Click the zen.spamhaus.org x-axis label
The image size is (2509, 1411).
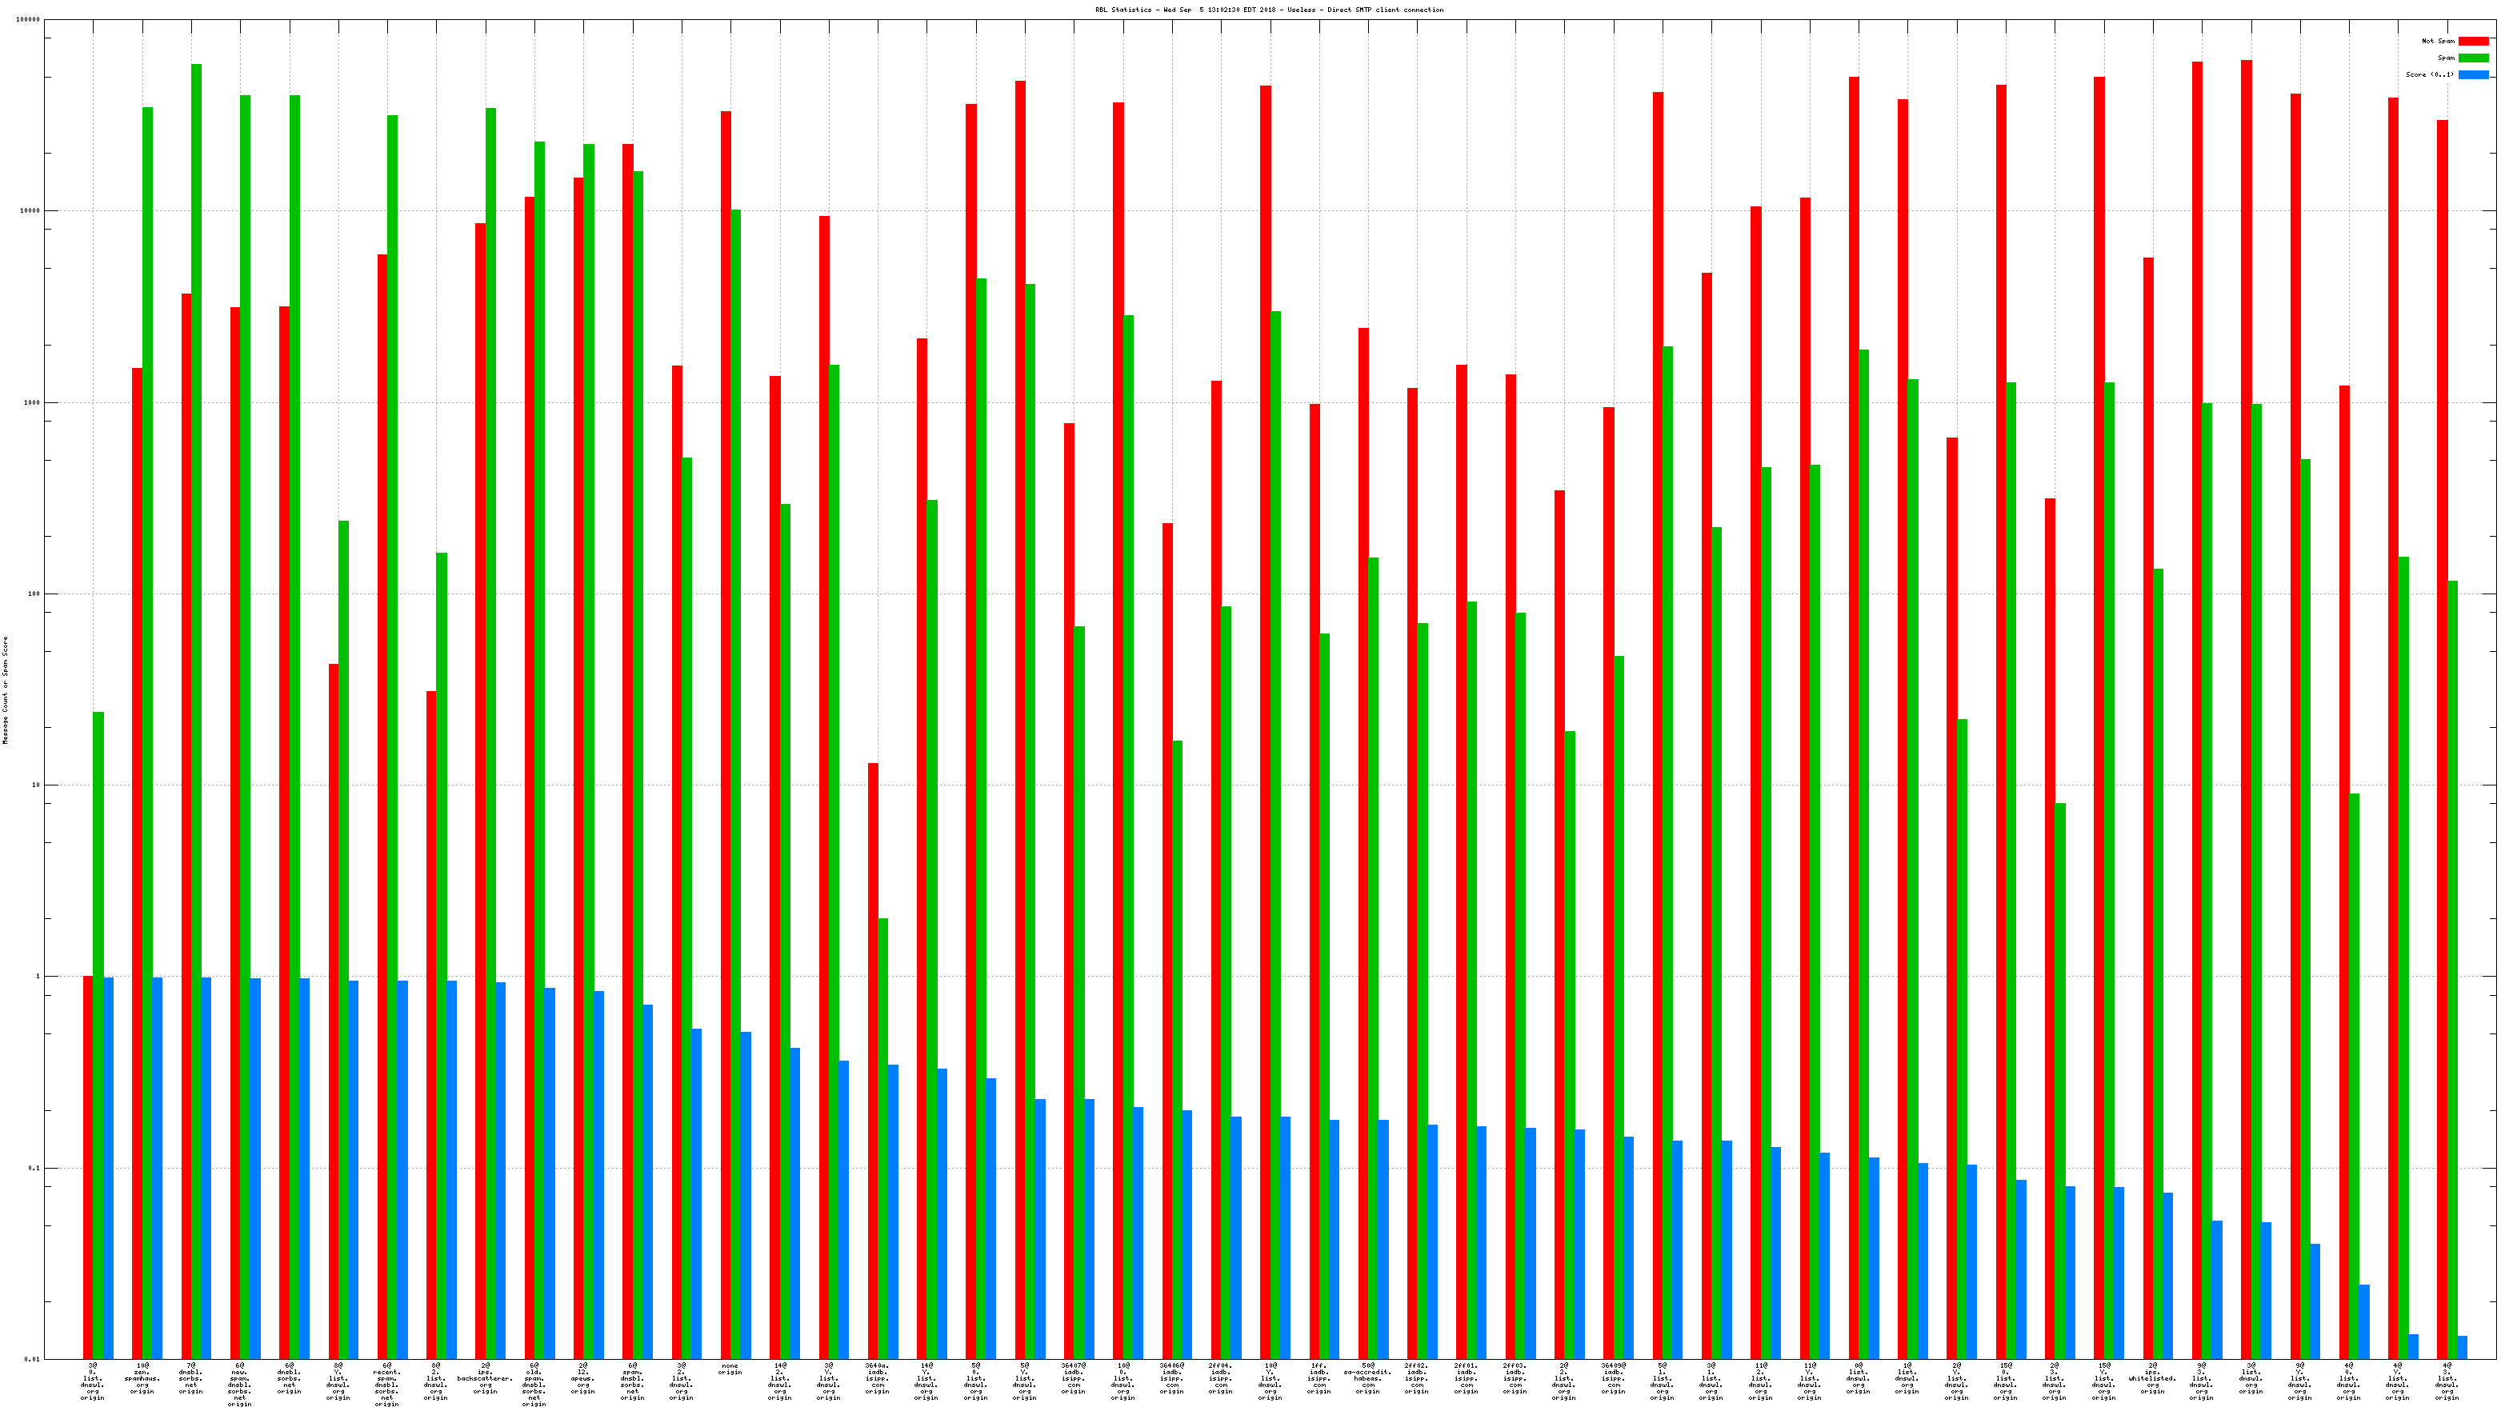click(142, 1378)
